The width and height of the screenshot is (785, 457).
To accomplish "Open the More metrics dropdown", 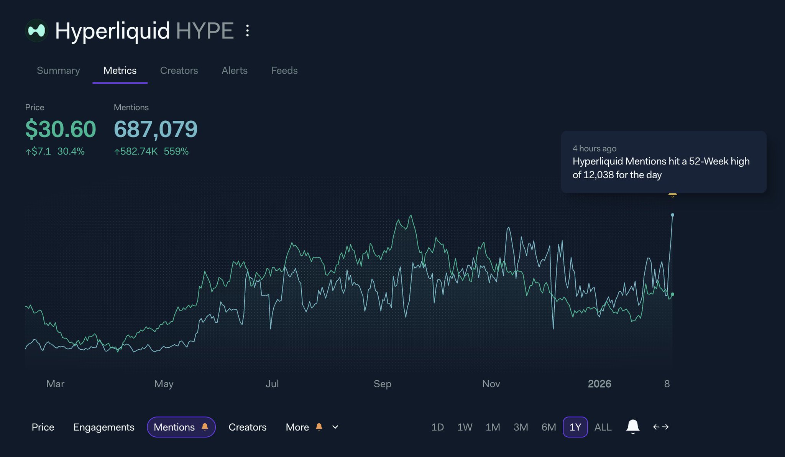I will [297, 427].
